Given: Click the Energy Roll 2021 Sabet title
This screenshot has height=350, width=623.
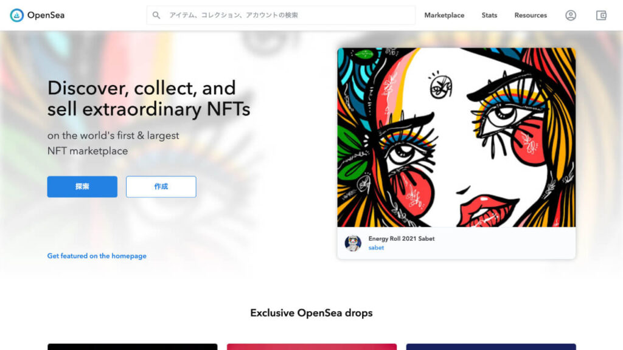Looking at the screenshot, I should tap(402, 238).
